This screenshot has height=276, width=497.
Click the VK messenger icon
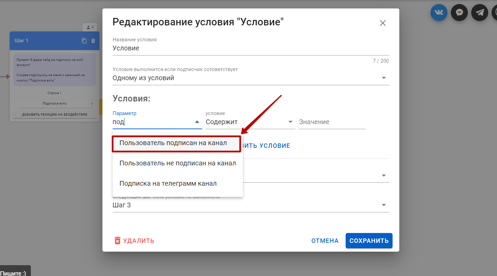[439, 13]
